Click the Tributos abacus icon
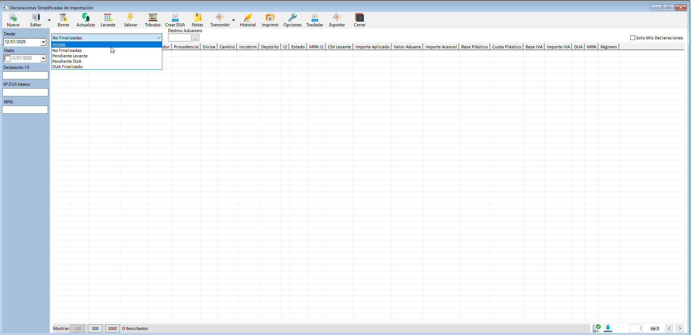The height and width of the screenshot is (335, 691). coord(153,18)
